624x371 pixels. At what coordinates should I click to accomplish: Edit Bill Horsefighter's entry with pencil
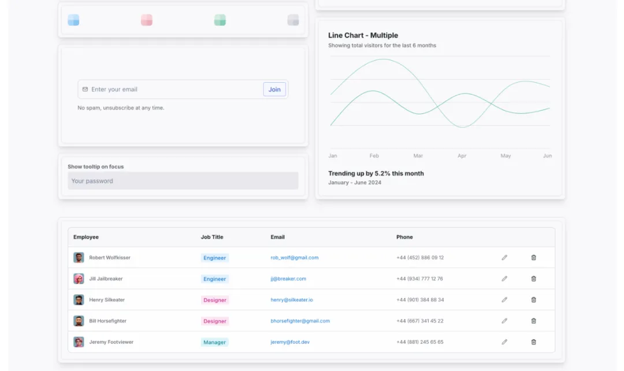504,321
